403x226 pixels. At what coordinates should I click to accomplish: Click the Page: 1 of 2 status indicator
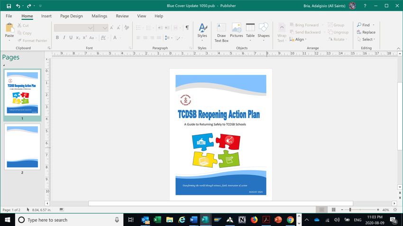[11, 209]
